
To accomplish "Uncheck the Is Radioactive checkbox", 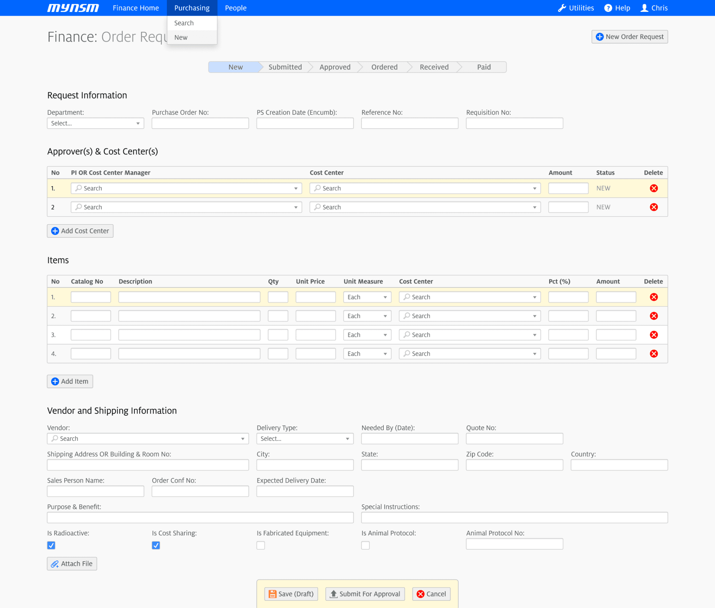I will coord(51,545).
